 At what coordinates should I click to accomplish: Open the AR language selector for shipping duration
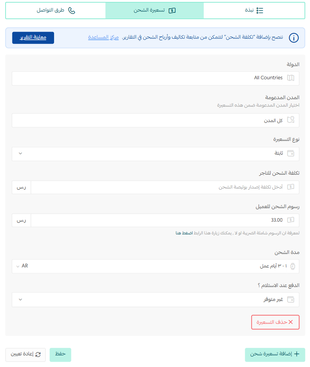point(22,266)
